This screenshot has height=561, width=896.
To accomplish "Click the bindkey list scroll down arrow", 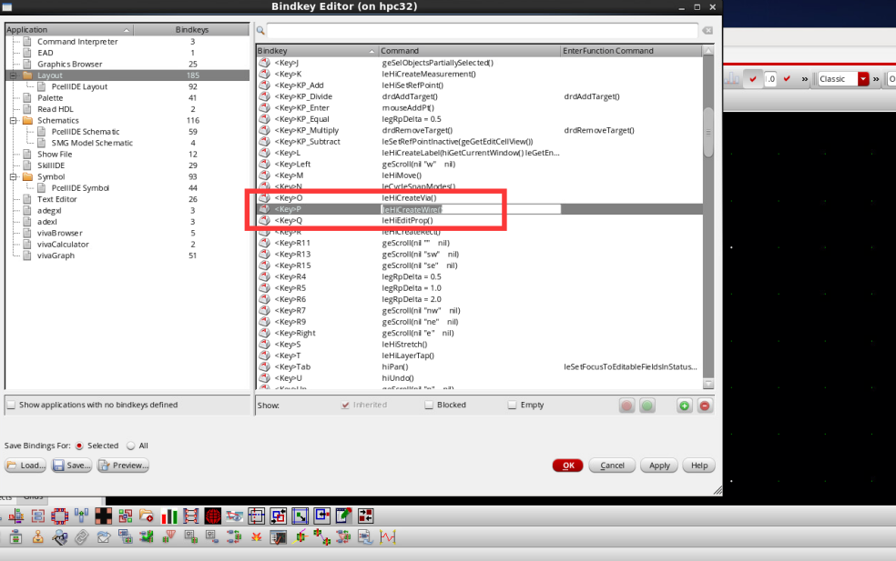I will tap(708, 384).
